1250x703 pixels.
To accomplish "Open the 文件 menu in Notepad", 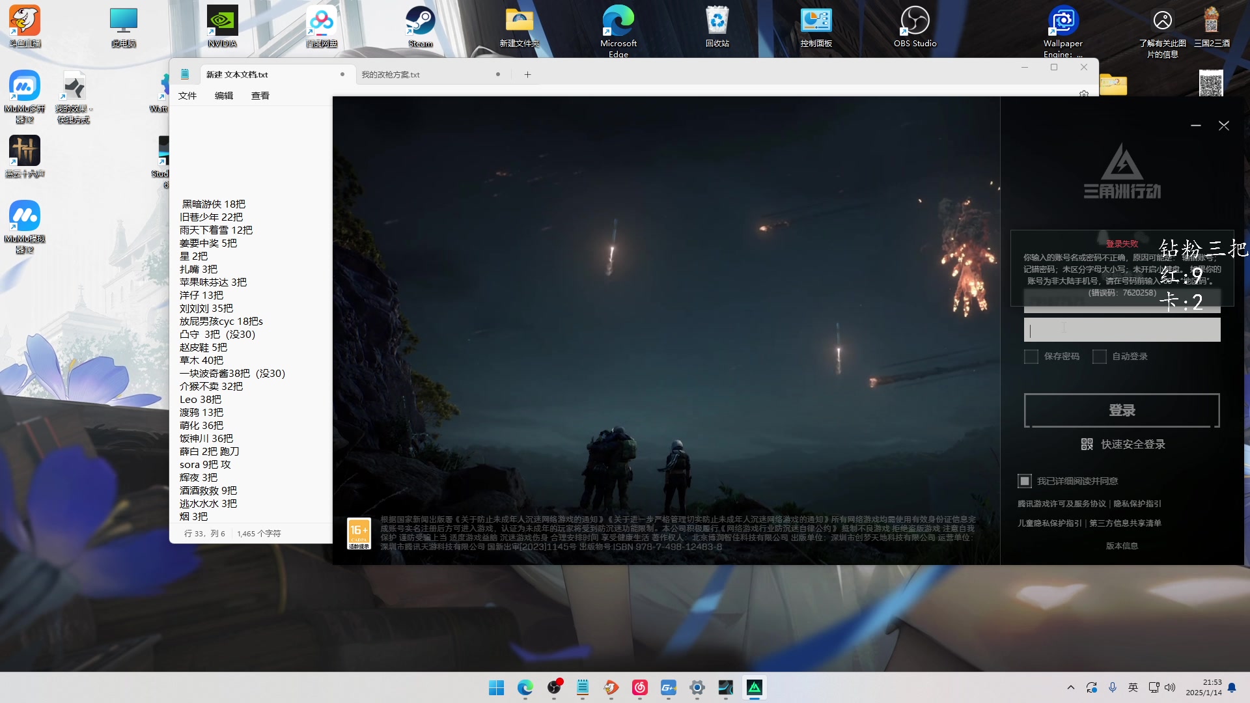I will click(x=187, y=96).
